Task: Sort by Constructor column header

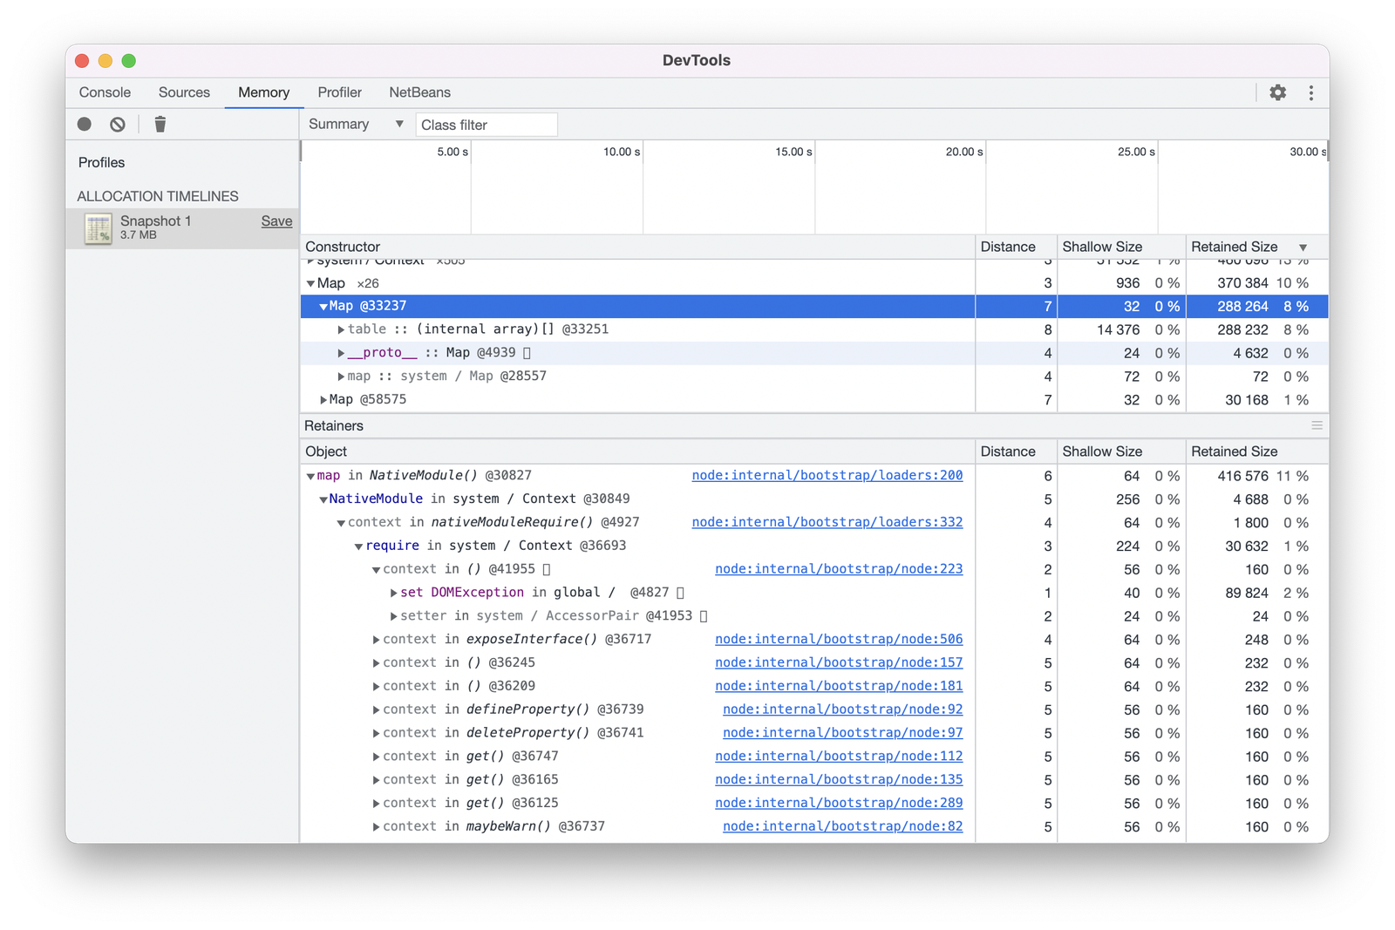Action: tap(637, 247)
